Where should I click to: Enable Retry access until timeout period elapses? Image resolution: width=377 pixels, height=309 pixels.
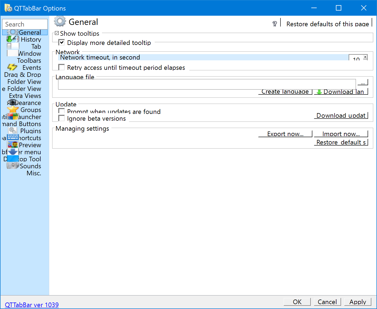(x=62, y=67)
